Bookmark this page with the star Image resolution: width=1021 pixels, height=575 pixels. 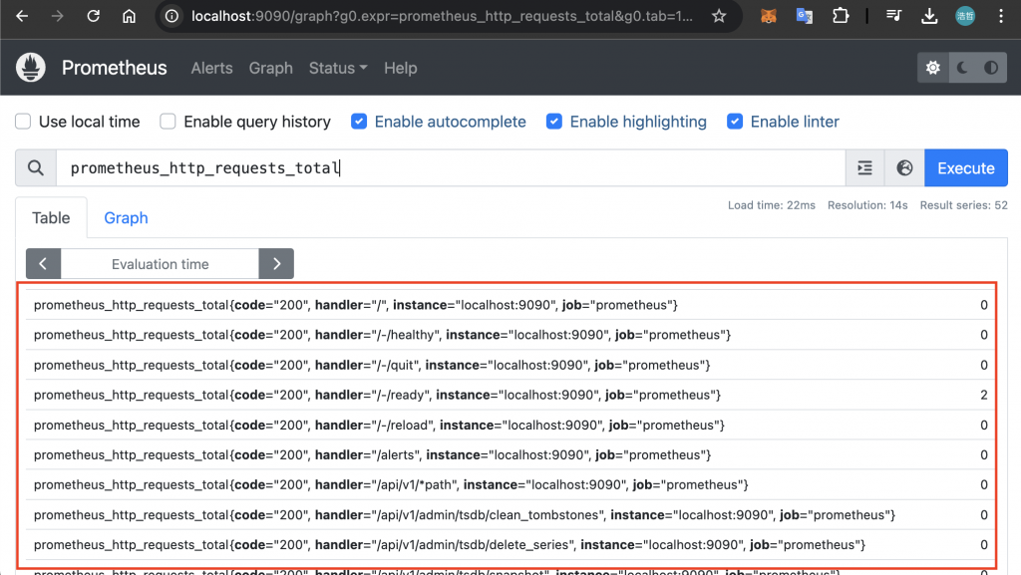[x=719, y=16]
